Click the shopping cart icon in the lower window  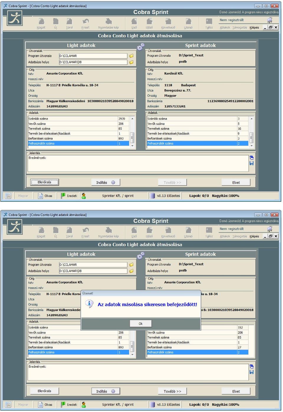270,229
